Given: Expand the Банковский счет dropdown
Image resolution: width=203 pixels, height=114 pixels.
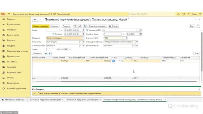Looking at the screenshot, I should click(x=134, y=46).
